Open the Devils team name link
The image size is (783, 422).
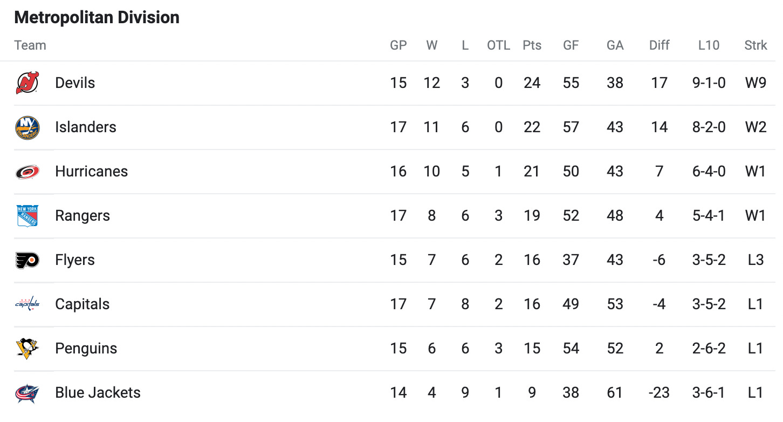[x=75, y=83]
